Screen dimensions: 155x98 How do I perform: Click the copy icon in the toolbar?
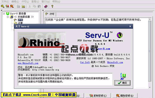[35, 6]
